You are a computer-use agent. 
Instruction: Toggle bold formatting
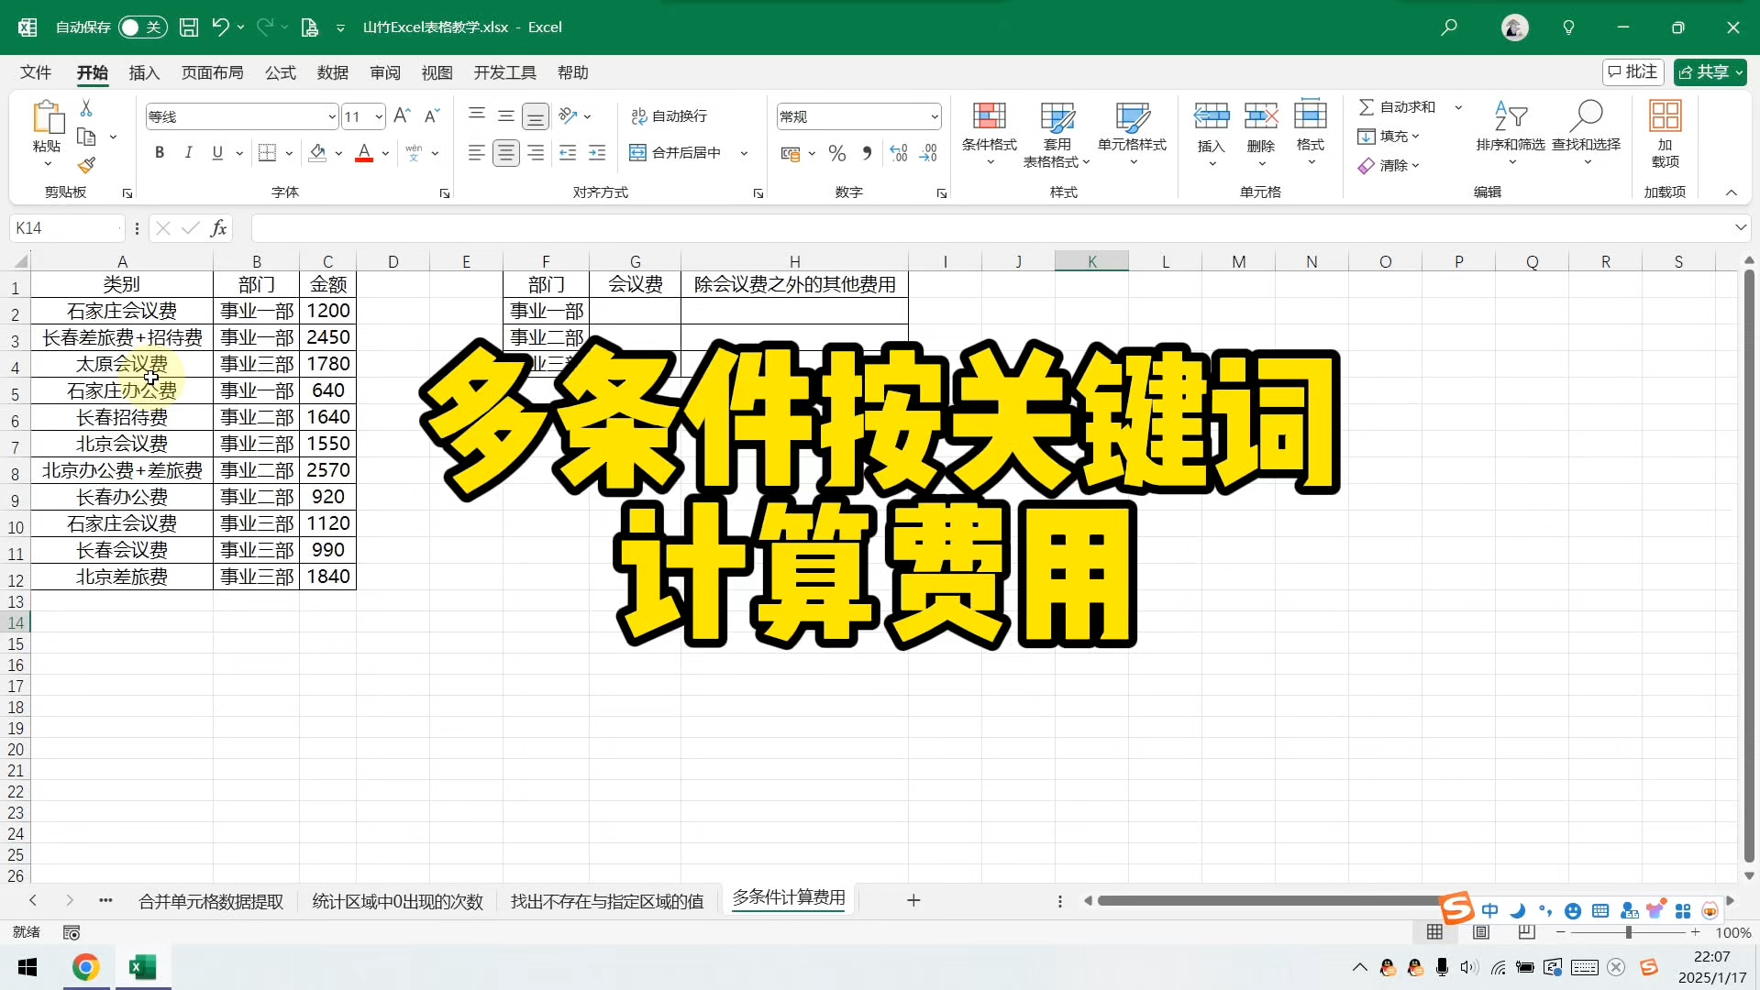point(159,152)
